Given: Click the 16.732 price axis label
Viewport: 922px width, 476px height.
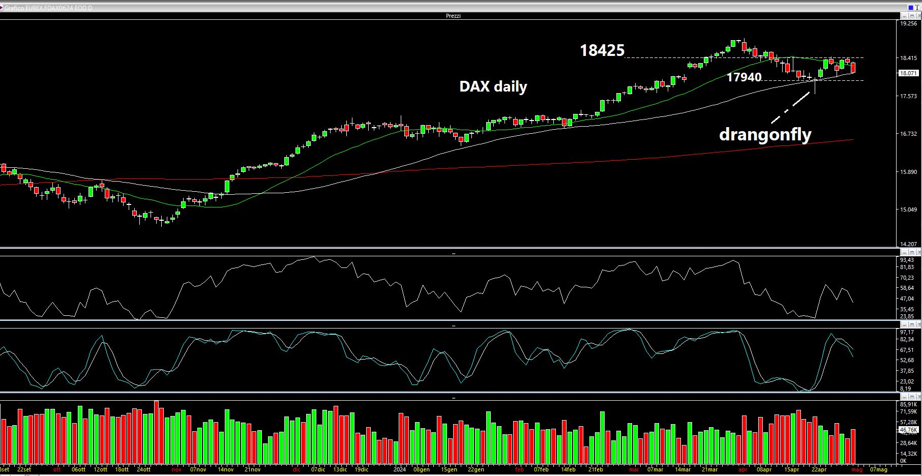Looking at the screenshot, I should (x=909, y=134).
